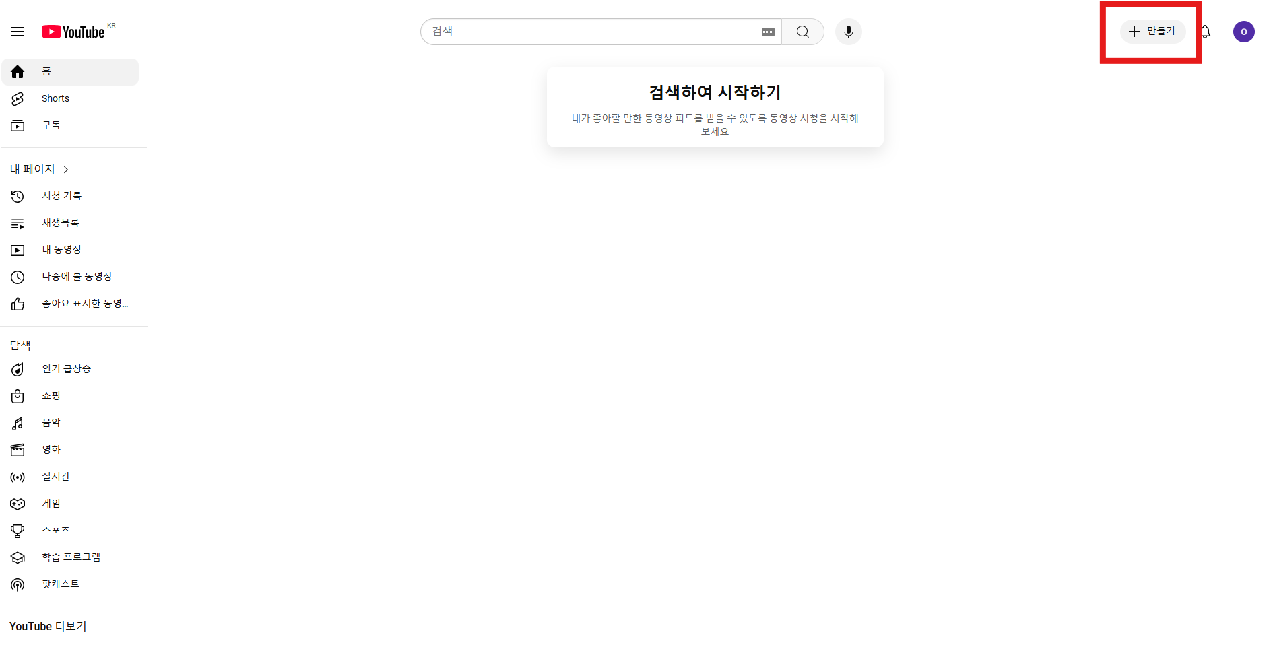Open 좋아요 표시한 동영상 label
Viewport: 1271px width, 645px height.
pyautogui.click(x=85, y=304)
